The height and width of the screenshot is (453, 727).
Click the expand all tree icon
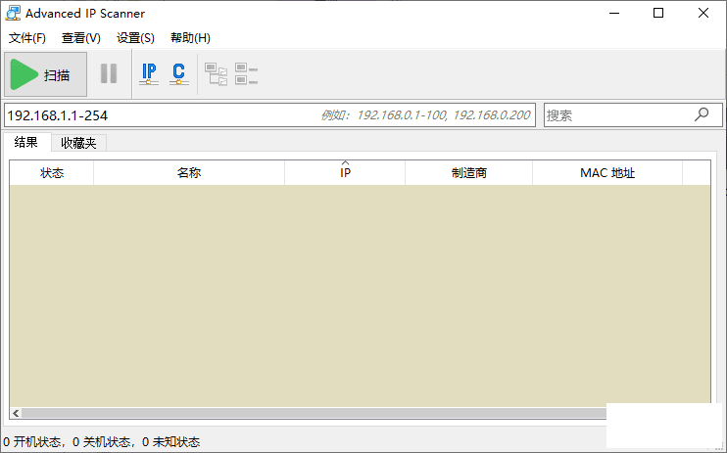click(x=217, y=74)
